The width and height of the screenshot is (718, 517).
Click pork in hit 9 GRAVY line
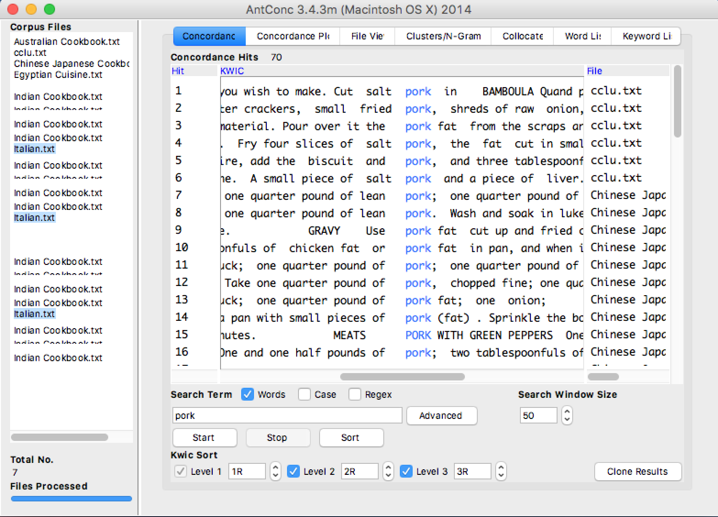point(418,231)
